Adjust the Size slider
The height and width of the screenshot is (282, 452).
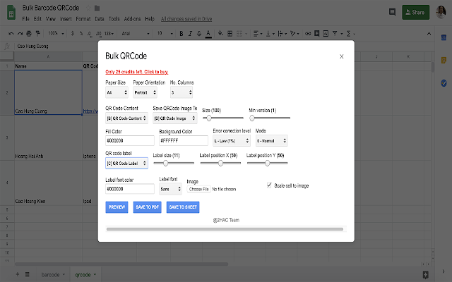223,118
